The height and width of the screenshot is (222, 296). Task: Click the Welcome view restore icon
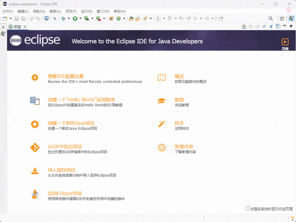(291, 26)
